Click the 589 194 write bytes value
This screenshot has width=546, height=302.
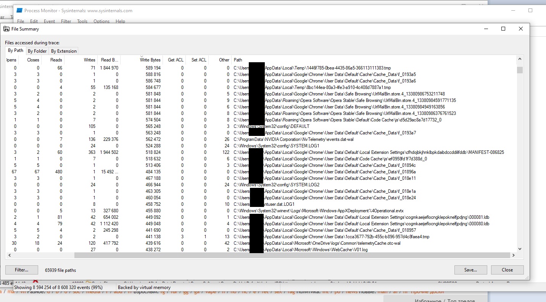[x=153, y=68]
